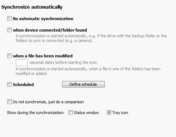The width and height of the screenshot is (176, 137).
Task: Click the 'Show during the synchronization:' label
Action: [x=36, y=113]
